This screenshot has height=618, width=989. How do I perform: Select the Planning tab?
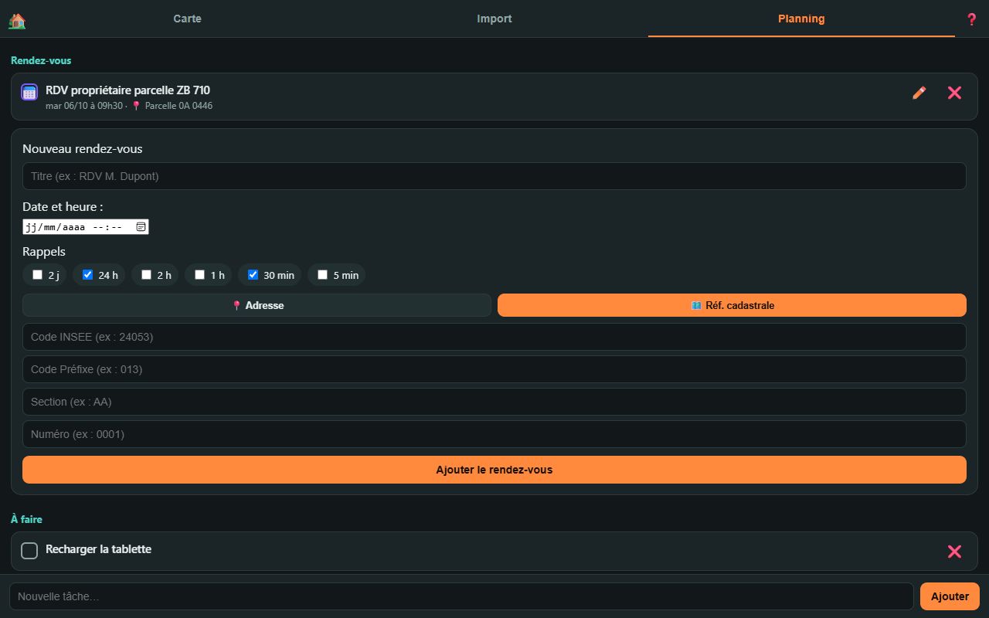pyautogui.click(x=801, y=19)
